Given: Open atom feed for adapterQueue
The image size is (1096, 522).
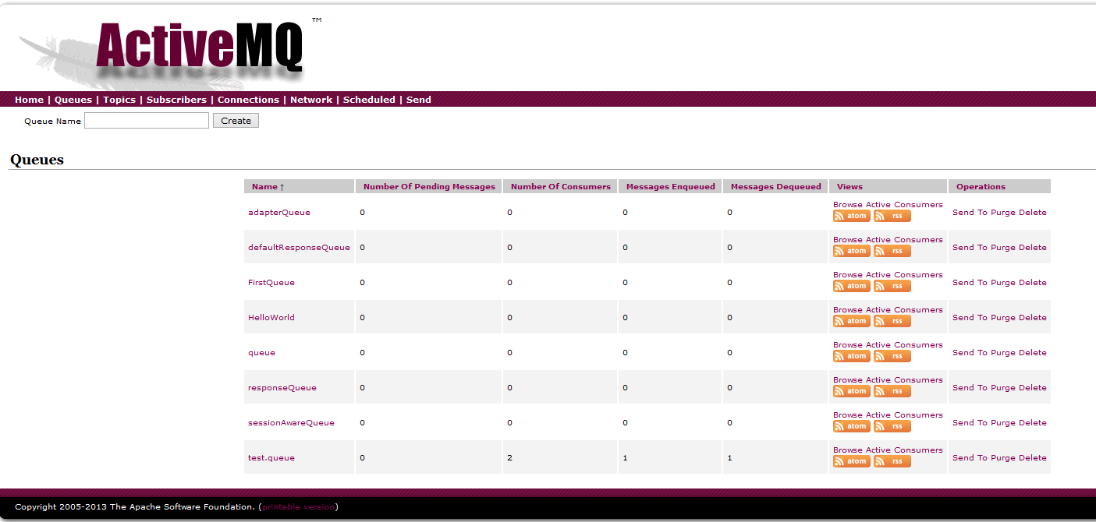Looking at the screenshot, I should coord(851,216).
